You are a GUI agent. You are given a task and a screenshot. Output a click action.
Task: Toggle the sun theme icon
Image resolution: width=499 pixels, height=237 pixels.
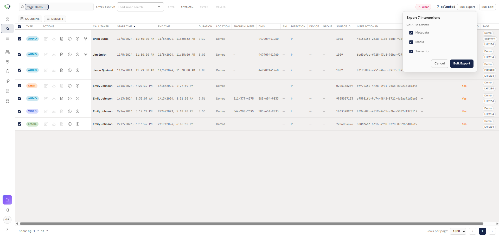[7, 210]
